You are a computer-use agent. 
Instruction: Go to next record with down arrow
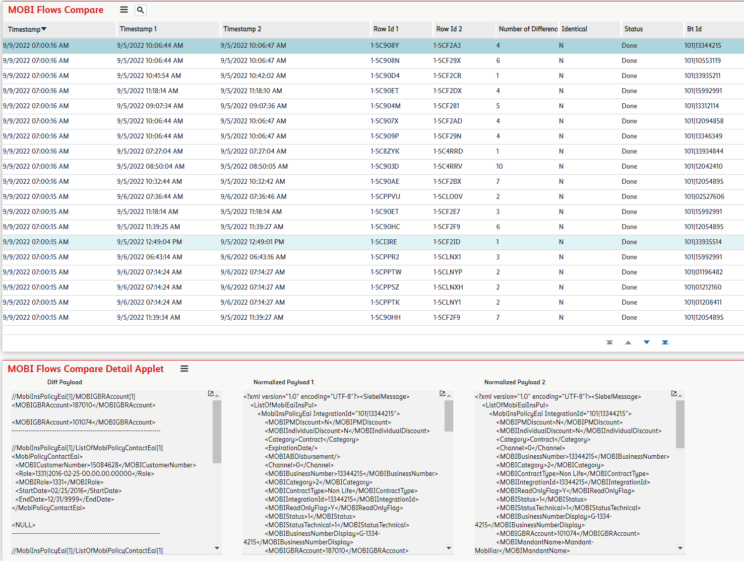(x=647, y=342)
